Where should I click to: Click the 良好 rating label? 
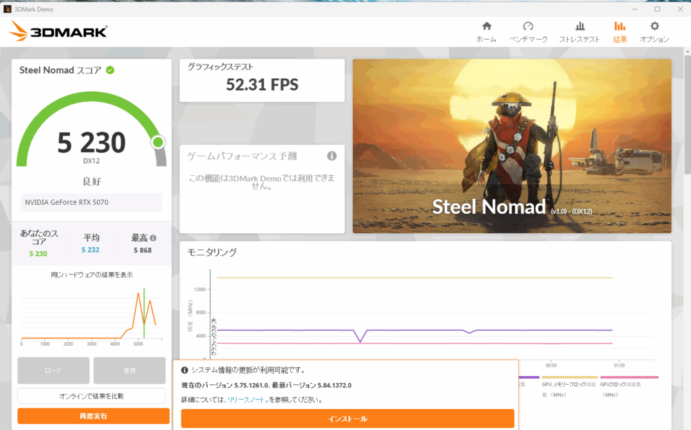(x=92, y=181)
